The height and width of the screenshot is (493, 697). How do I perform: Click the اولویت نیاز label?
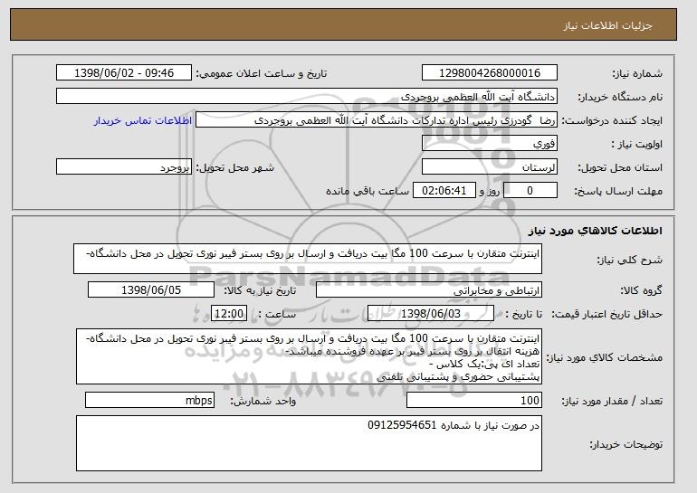[x=637, y=144]
